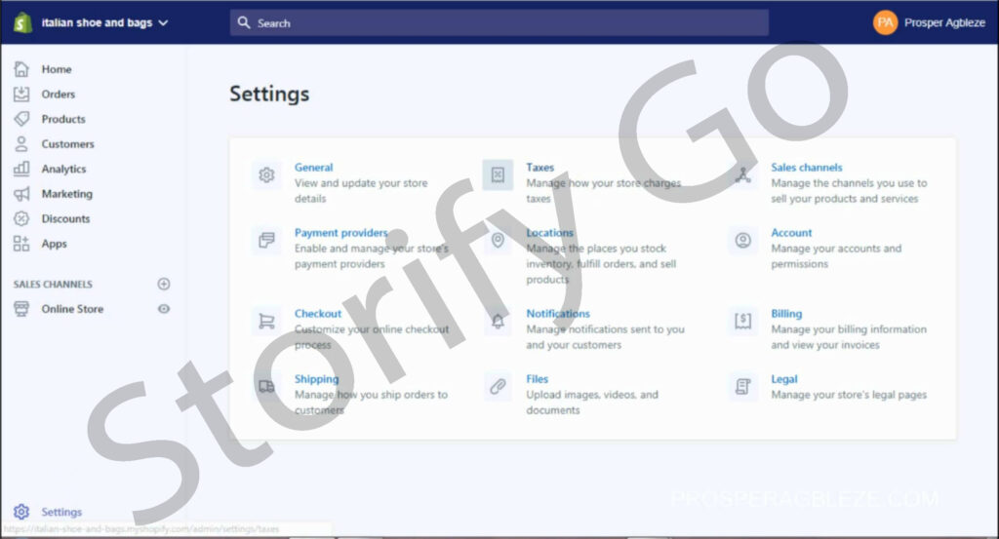
Task: Click 'Manage your store's legal pages' text
Action: (849, 395)
